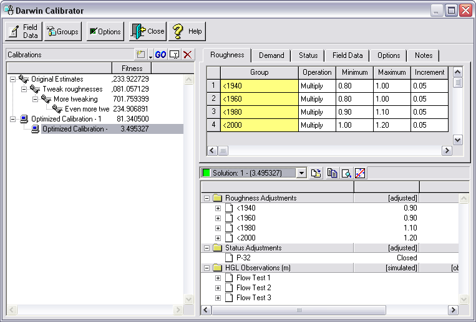Collapse the HGL Observations folder
The width and height of the screenshot is (476, 322).
tap(206, 268)
